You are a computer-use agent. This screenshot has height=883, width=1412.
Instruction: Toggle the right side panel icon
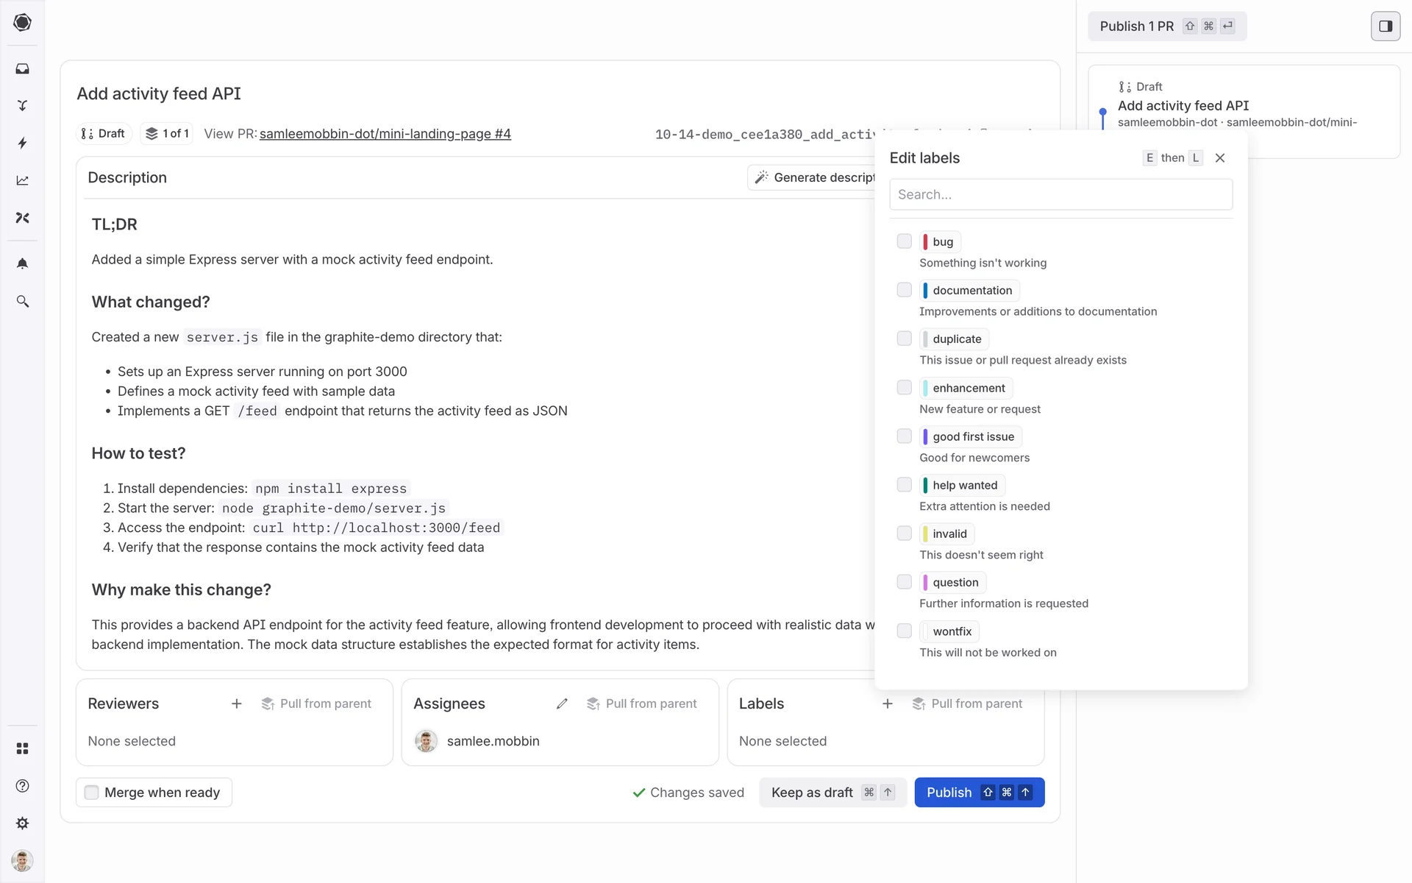point(1385,26)
